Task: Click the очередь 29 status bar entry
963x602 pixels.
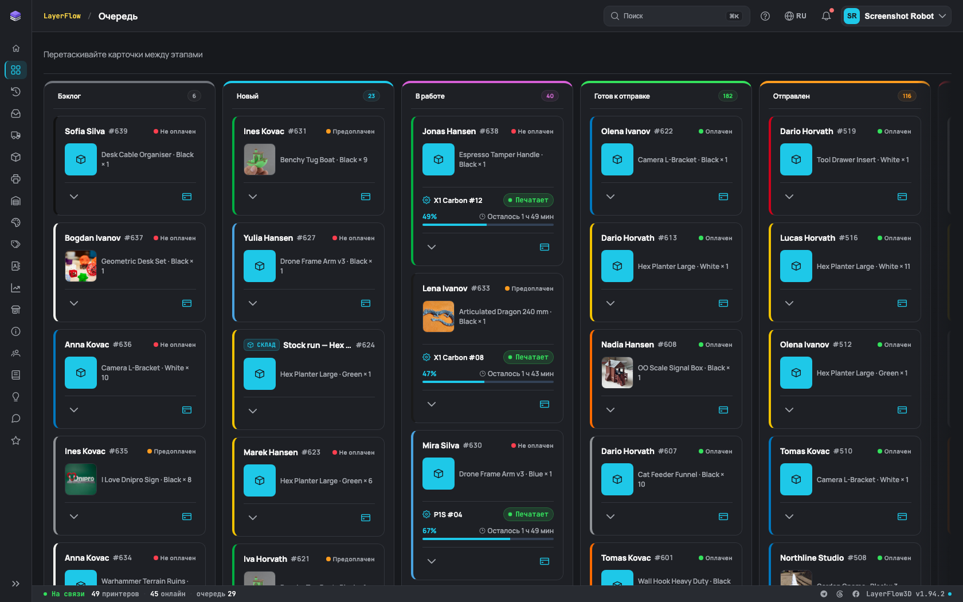Action: [216, 594]
